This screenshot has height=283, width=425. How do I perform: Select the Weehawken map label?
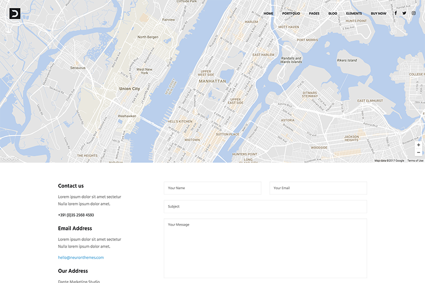pos(127,116)
